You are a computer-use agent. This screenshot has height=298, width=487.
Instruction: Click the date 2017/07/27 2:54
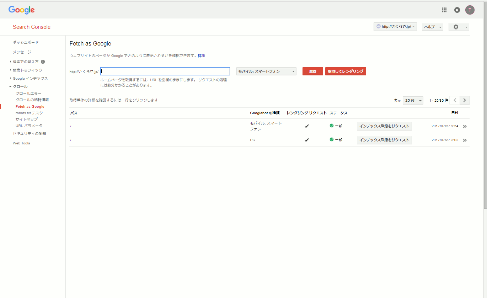pos(445,126)
